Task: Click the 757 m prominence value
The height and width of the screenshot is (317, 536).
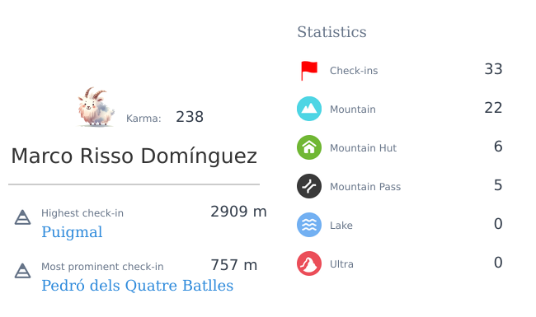Action: tap(234, 265)
